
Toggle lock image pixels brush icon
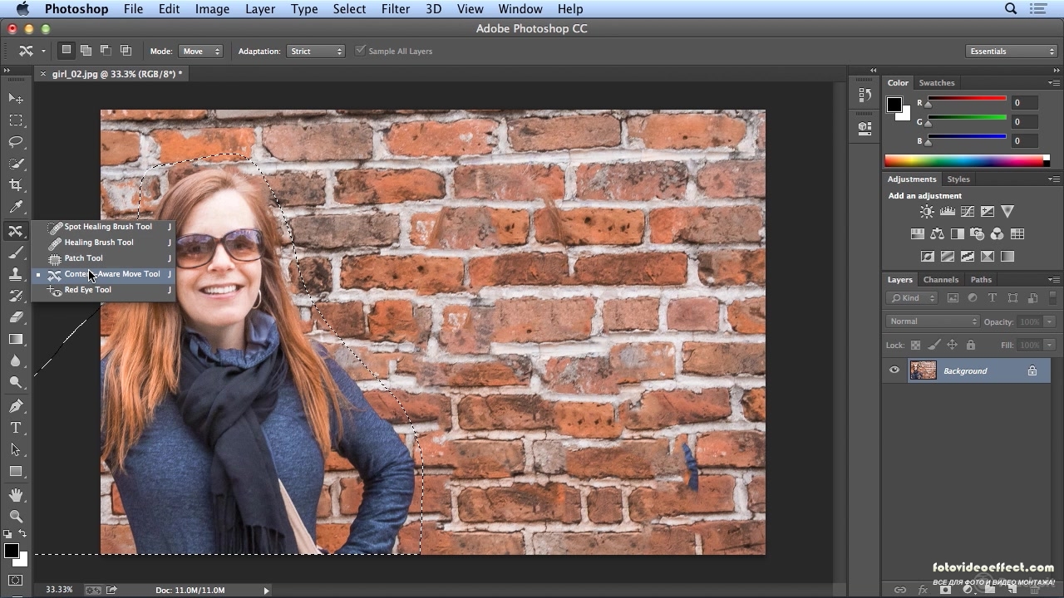click(x=934, y=345)
